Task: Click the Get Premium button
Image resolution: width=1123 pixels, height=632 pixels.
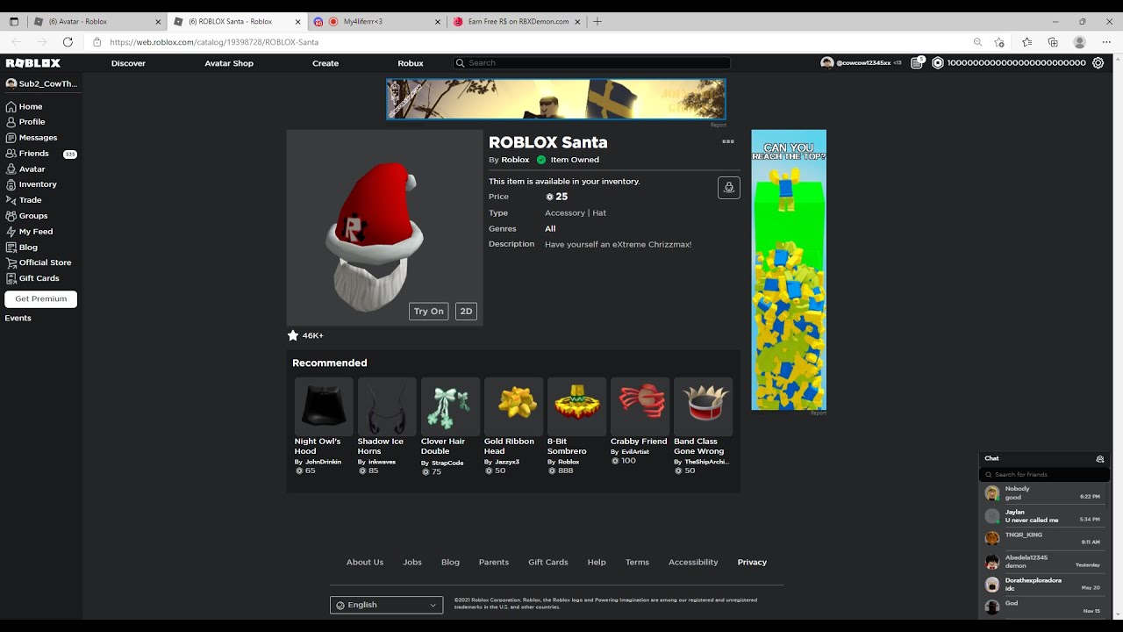Action: 41,298
